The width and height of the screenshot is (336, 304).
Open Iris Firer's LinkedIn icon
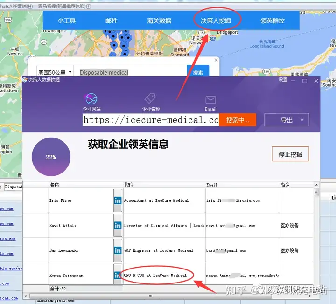tap(118, 200)
